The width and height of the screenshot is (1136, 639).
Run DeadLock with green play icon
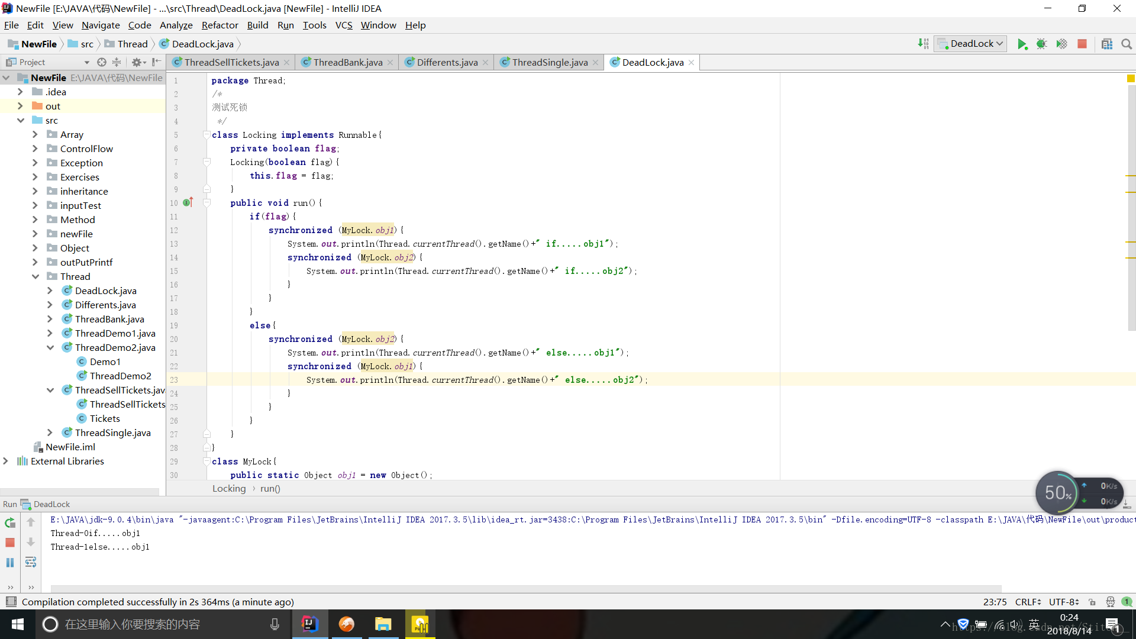point(1022,44)
